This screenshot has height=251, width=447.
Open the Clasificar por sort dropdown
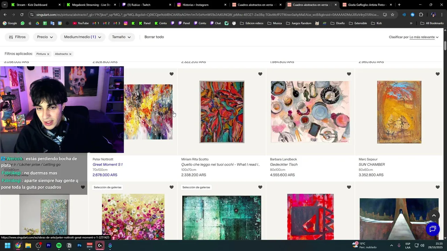click(424, 37)
